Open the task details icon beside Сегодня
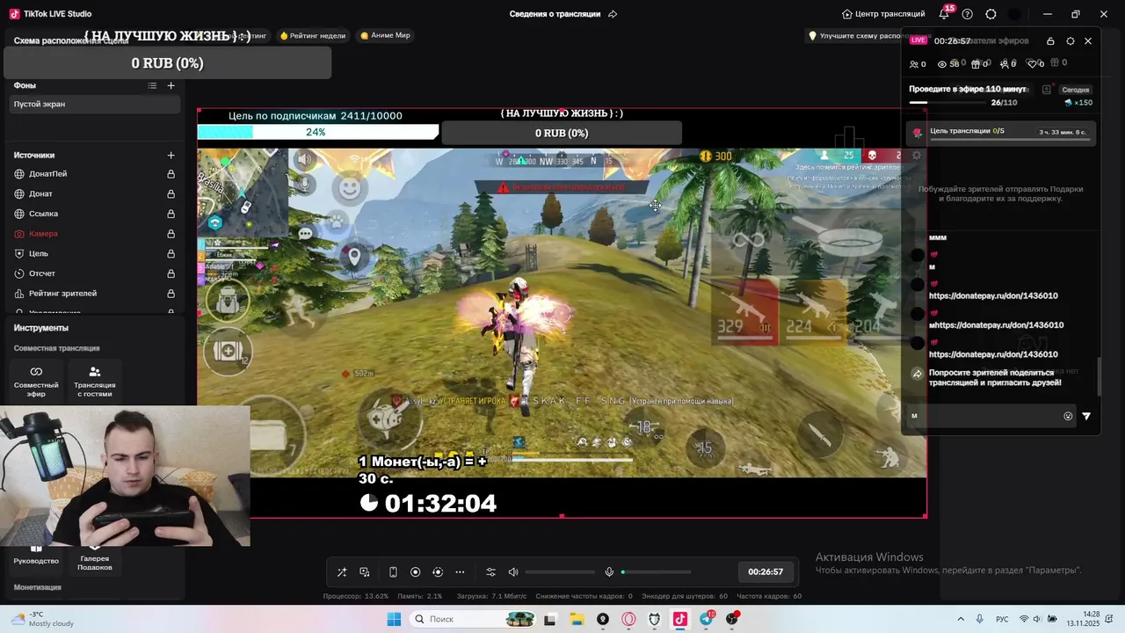 tap(1046, 90)
